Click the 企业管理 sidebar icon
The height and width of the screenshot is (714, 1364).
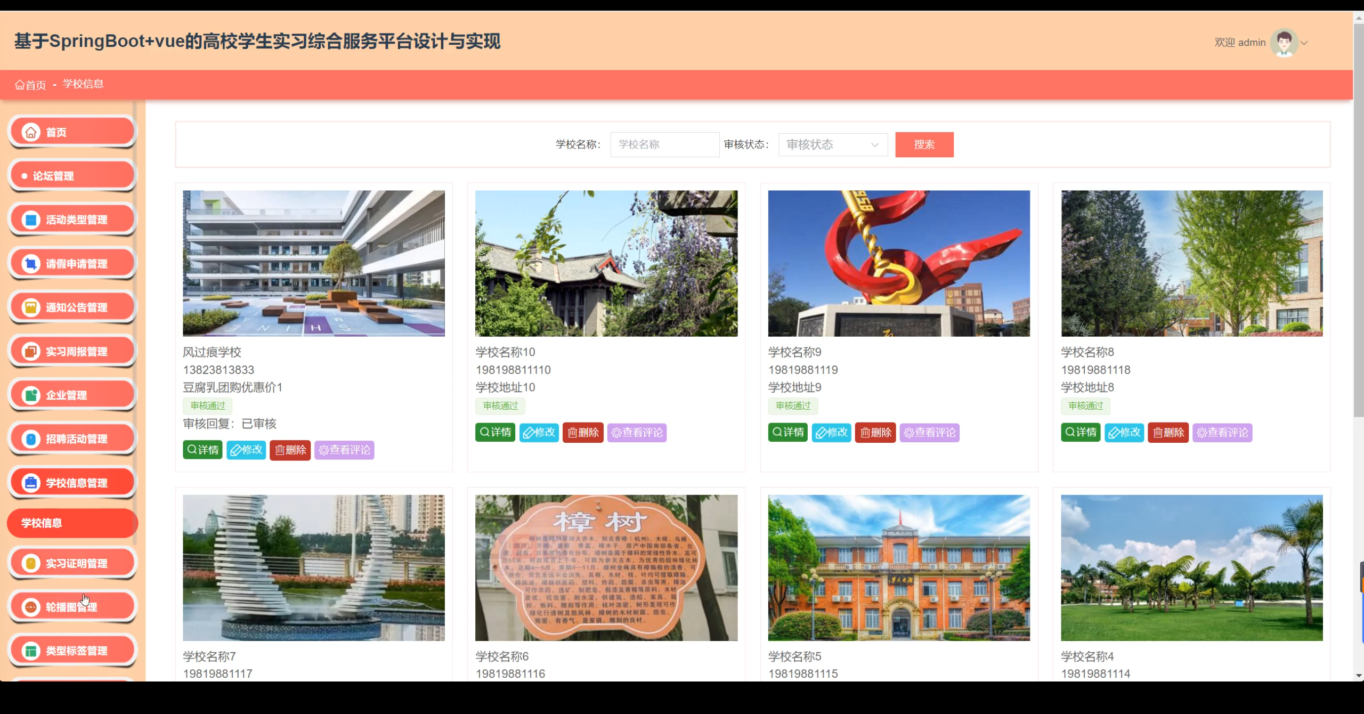click(31, 395)
